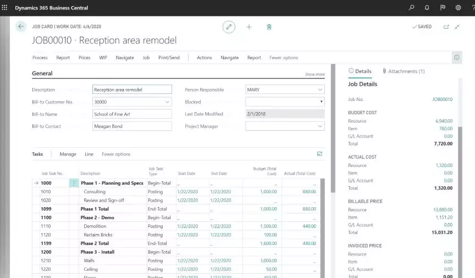Click the Bill-to Contact input field
This screenshot has width=475, height=278.
(132, 126)
